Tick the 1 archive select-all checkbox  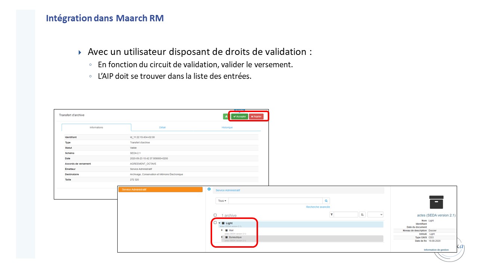(215, 215)
